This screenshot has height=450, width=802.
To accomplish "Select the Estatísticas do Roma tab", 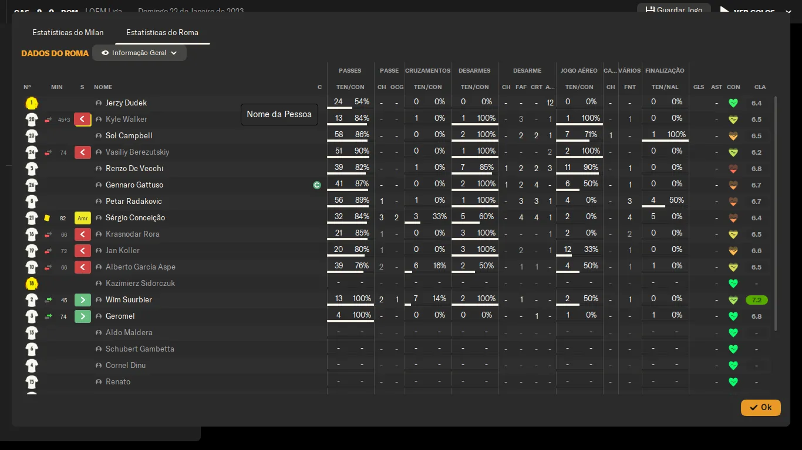I will pyautogui.click(x=162, y=33).
